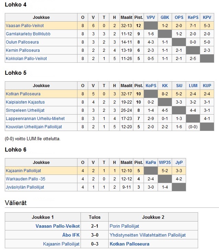The height and width of the screenshot is (251, 219).
Task: Select the Kemin Palloseura link
Action: click(x=23, y=50)
